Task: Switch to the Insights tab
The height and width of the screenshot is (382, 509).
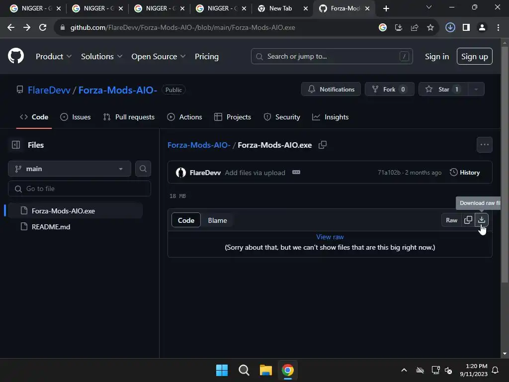Action: coord(330,117)
